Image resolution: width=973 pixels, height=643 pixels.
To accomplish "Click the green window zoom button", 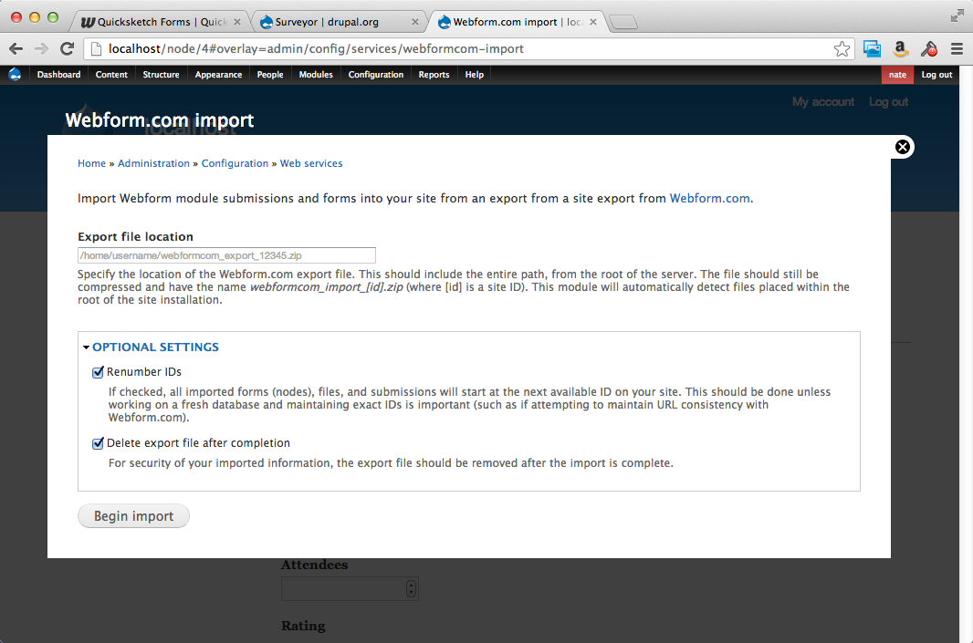I will pos(53,17).
